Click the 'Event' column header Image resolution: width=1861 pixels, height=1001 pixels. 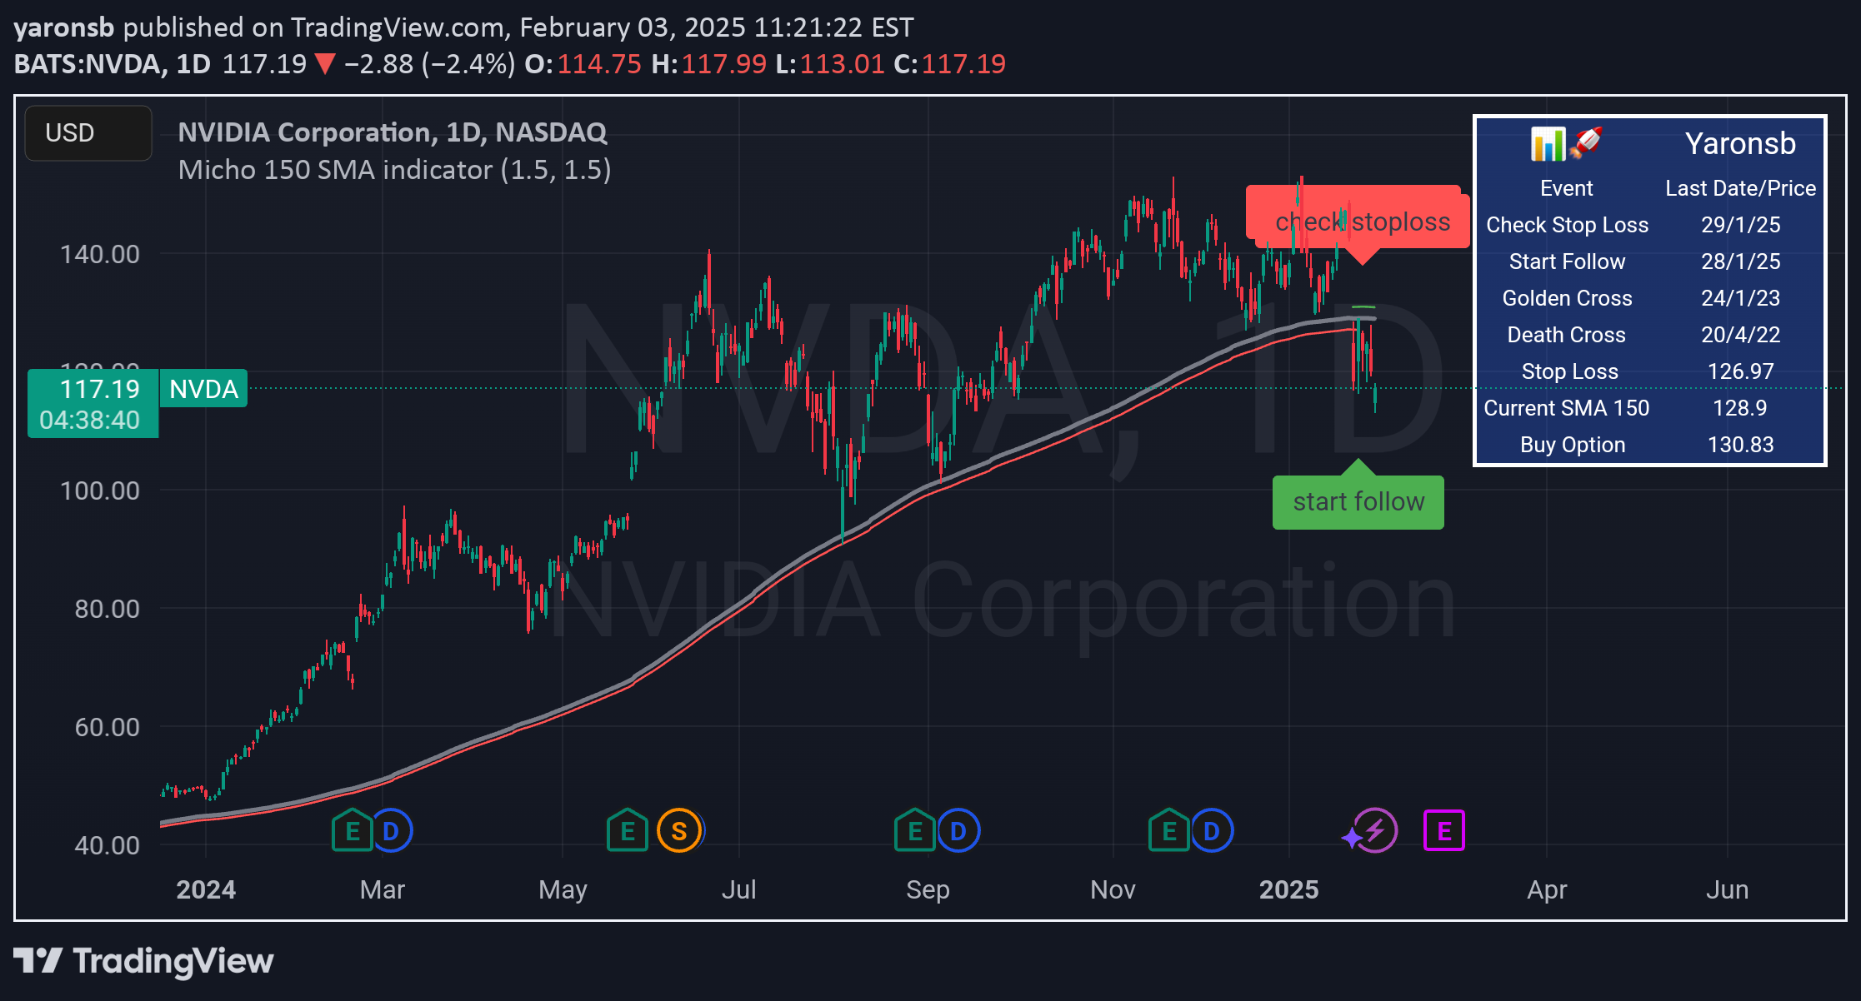(1567, 188)
